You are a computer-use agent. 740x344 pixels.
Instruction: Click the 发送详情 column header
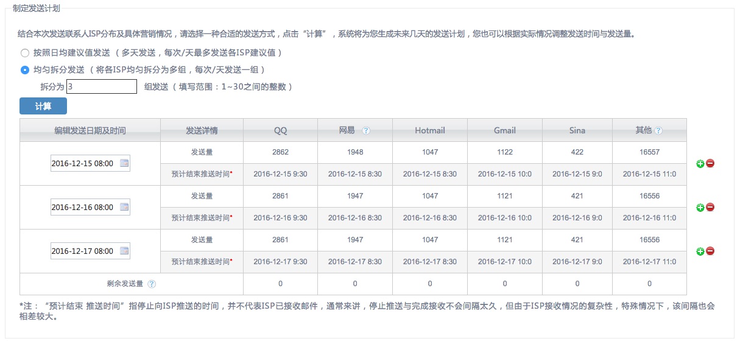202,130
